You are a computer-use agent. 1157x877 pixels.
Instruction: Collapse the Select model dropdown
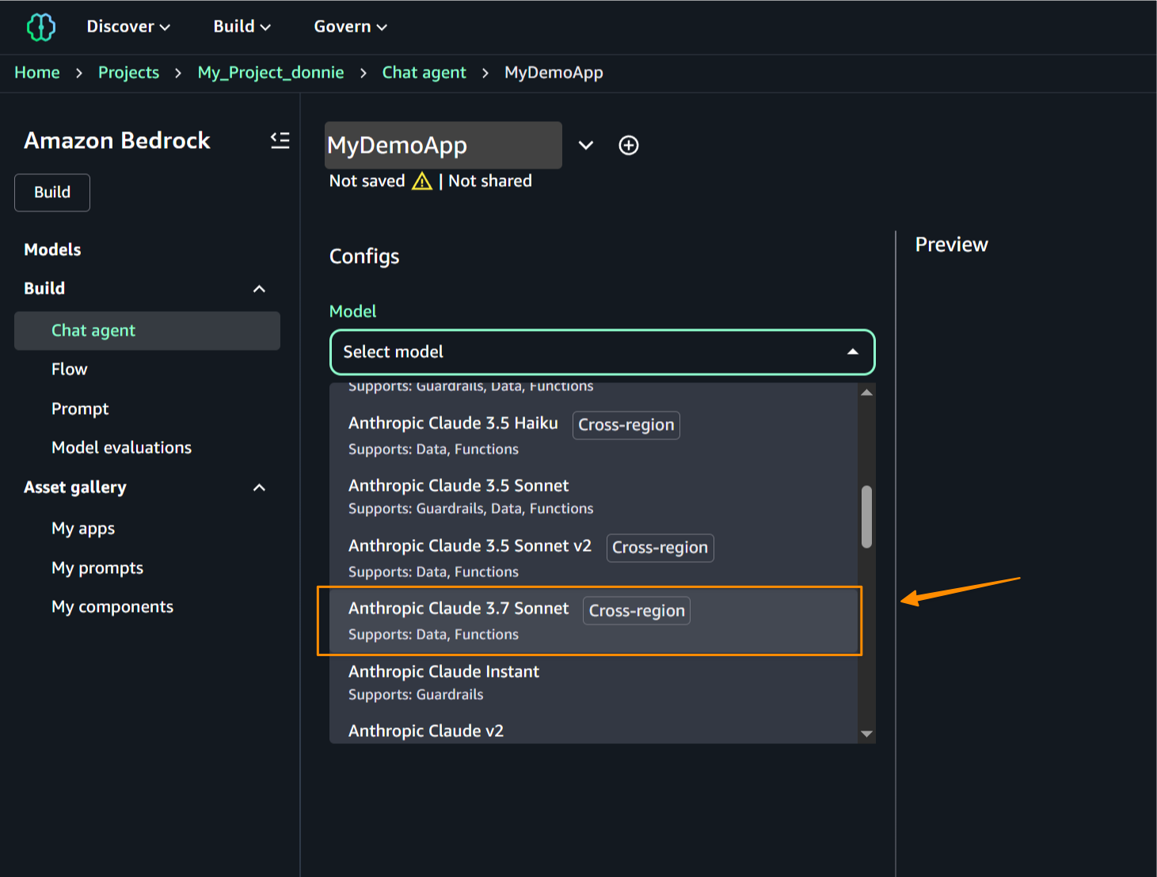point(852,352)
